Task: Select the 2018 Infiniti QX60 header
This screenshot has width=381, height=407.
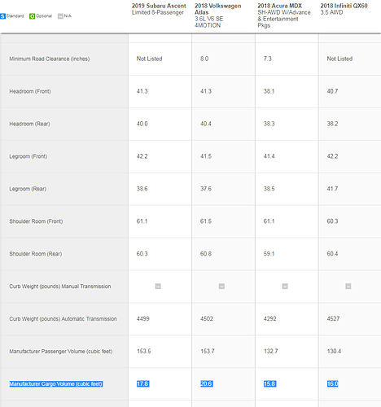Action: 344,9
